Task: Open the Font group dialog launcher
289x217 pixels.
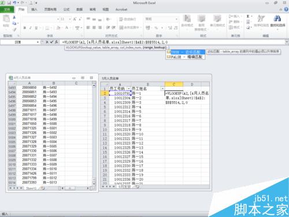Action: (81, 36)
